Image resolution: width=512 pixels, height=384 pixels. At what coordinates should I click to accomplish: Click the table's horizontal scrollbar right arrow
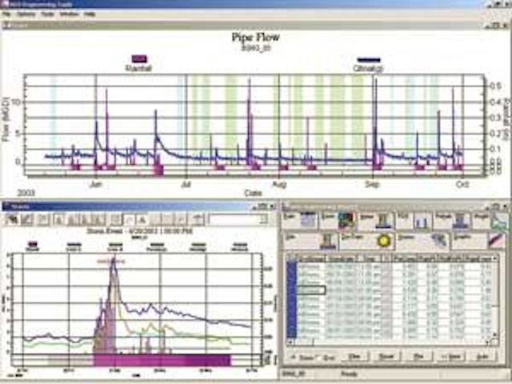pyautogui.click(x=488, y=342)
